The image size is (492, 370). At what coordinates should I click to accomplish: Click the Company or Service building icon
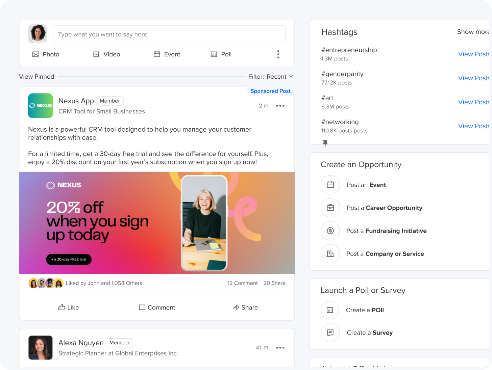pos(330,254)
